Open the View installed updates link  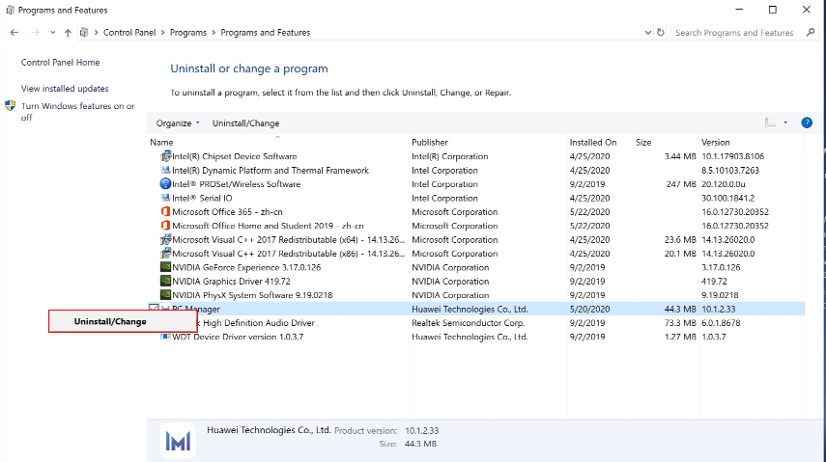[65, 89]
